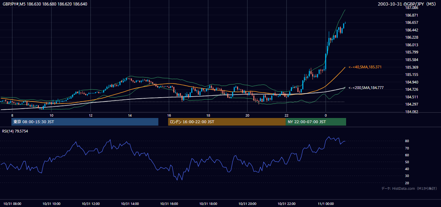Click price axis value 186.657

412,22
